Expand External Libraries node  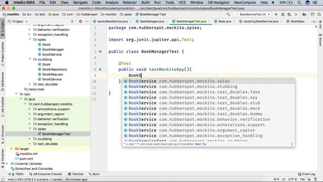pyautogui.click(x=7, y=163)
